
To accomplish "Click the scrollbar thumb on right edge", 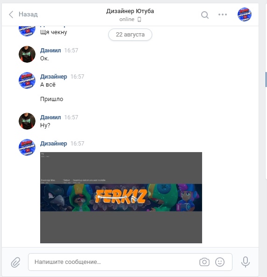I will 266,80.
